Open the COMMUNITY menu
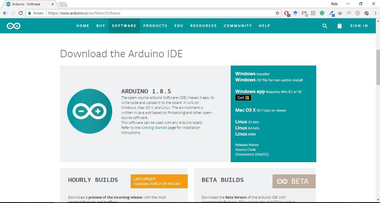Screen dimensions: 380x203 tap(238, 26)
